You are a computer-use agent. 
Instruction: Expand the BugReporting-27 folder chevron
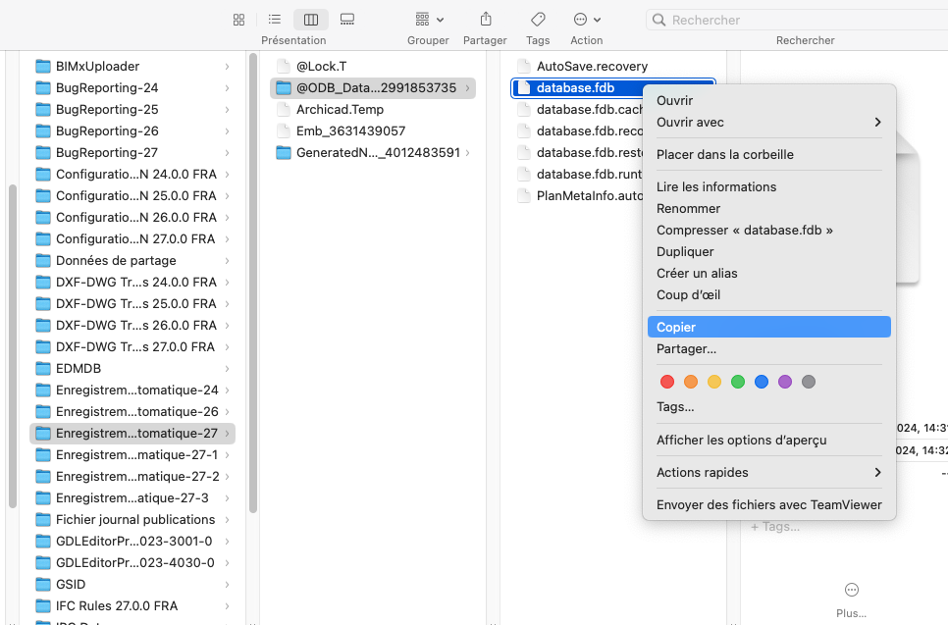coord(227,153)
